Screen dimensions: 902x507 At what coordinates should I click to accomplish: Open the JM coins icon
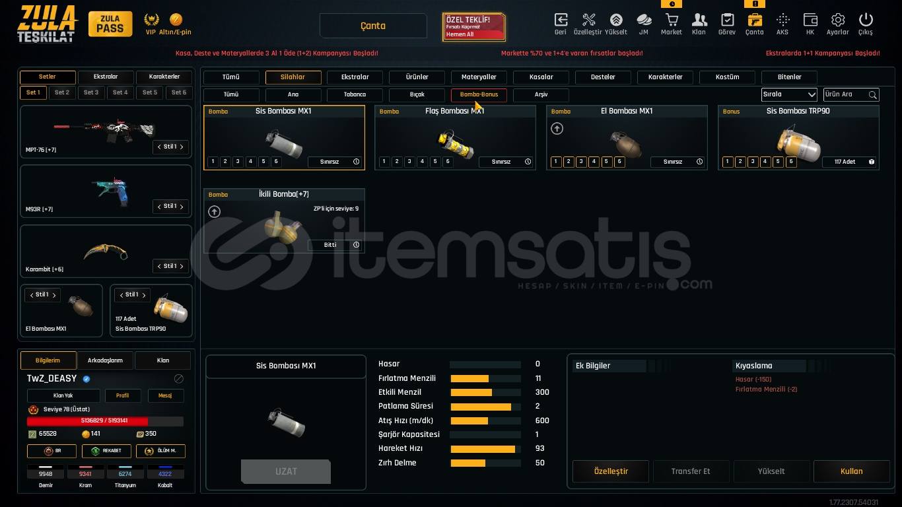click(644, 20)
